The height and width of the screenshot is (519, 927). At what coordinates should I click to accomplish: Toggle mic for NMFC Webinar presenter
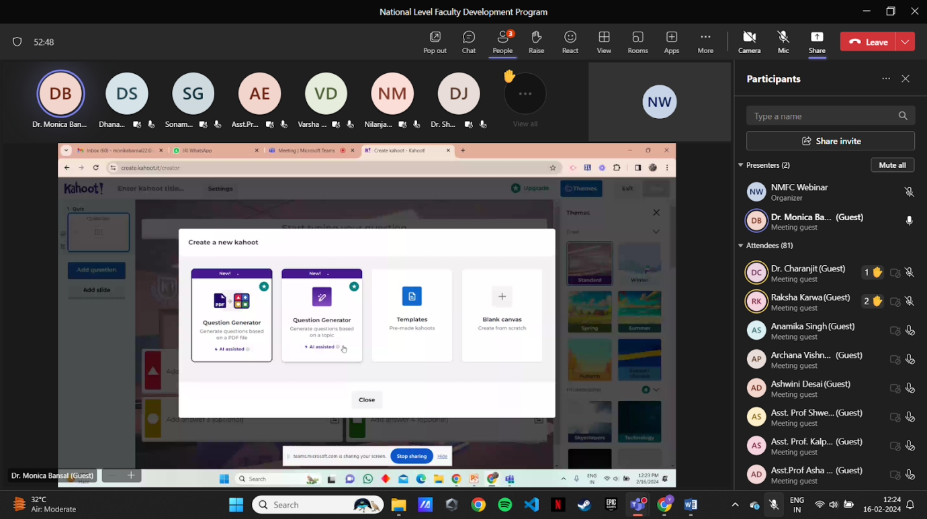tap(909, 192)
